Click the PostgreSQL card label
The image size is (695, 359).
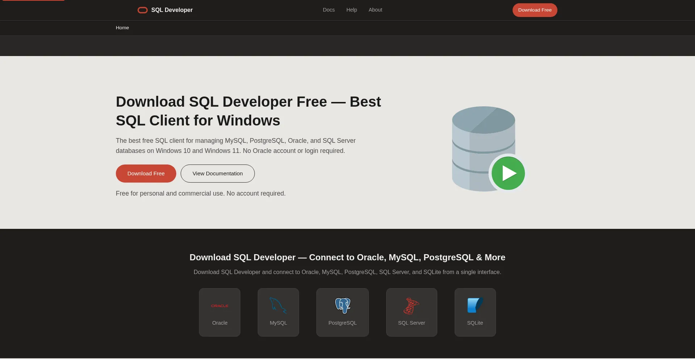point(342,323)
